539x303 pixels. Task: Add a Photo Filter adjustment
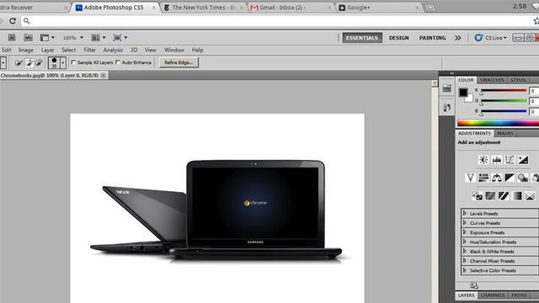pos(522,178)
